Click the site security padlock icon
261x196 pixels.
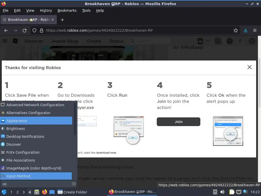click(x=42, y=31)
